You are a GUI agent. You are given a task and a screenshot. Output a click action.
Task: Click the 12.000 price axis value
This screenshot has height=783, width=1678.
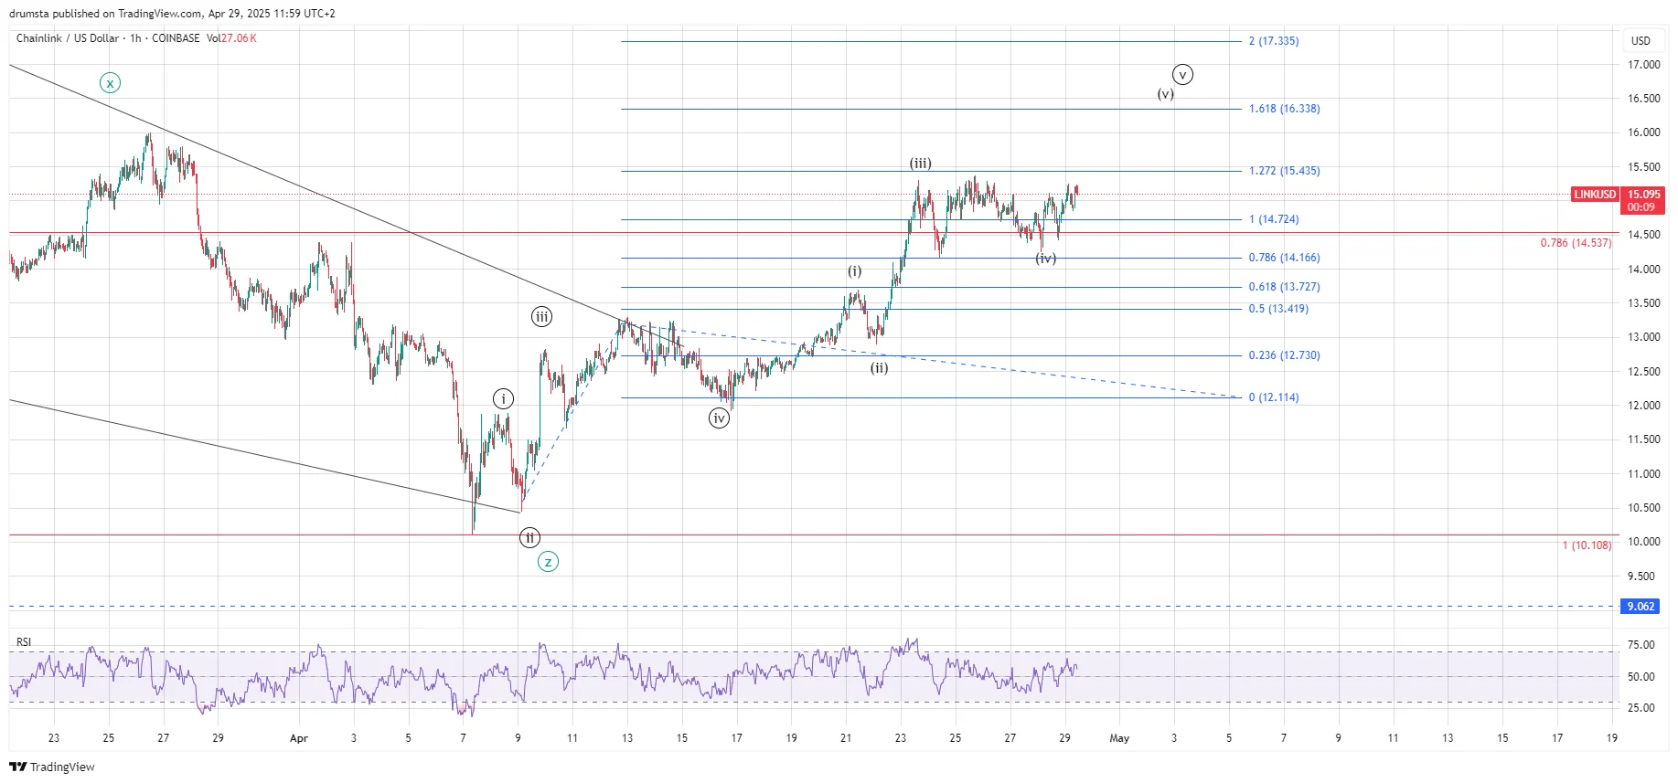1643,406
